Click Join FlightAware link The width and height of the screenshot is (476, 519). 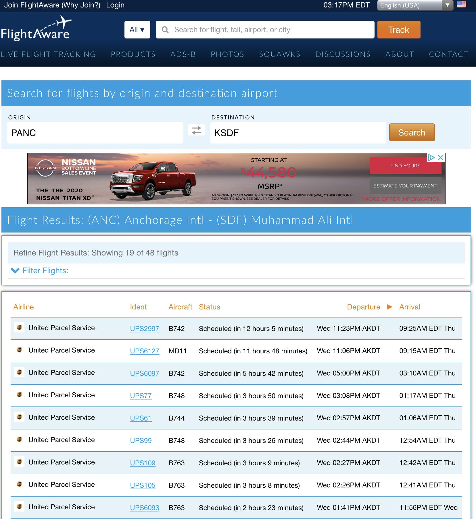[x=32, y=5]
